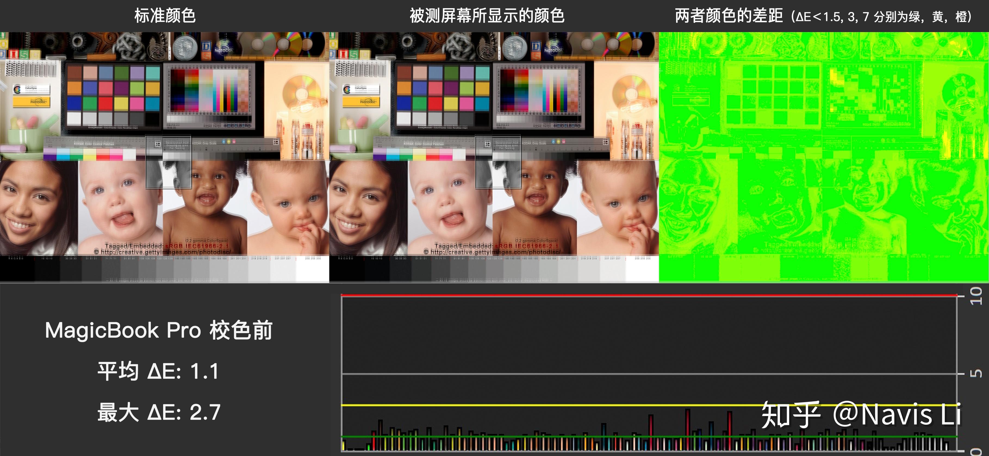
Task: Open the standard color reference image
Action: (164, 157)
